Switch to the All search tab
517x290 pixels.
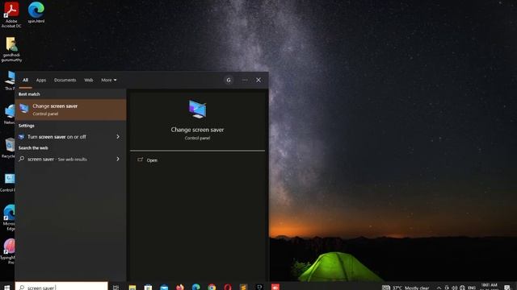[25, 81]
